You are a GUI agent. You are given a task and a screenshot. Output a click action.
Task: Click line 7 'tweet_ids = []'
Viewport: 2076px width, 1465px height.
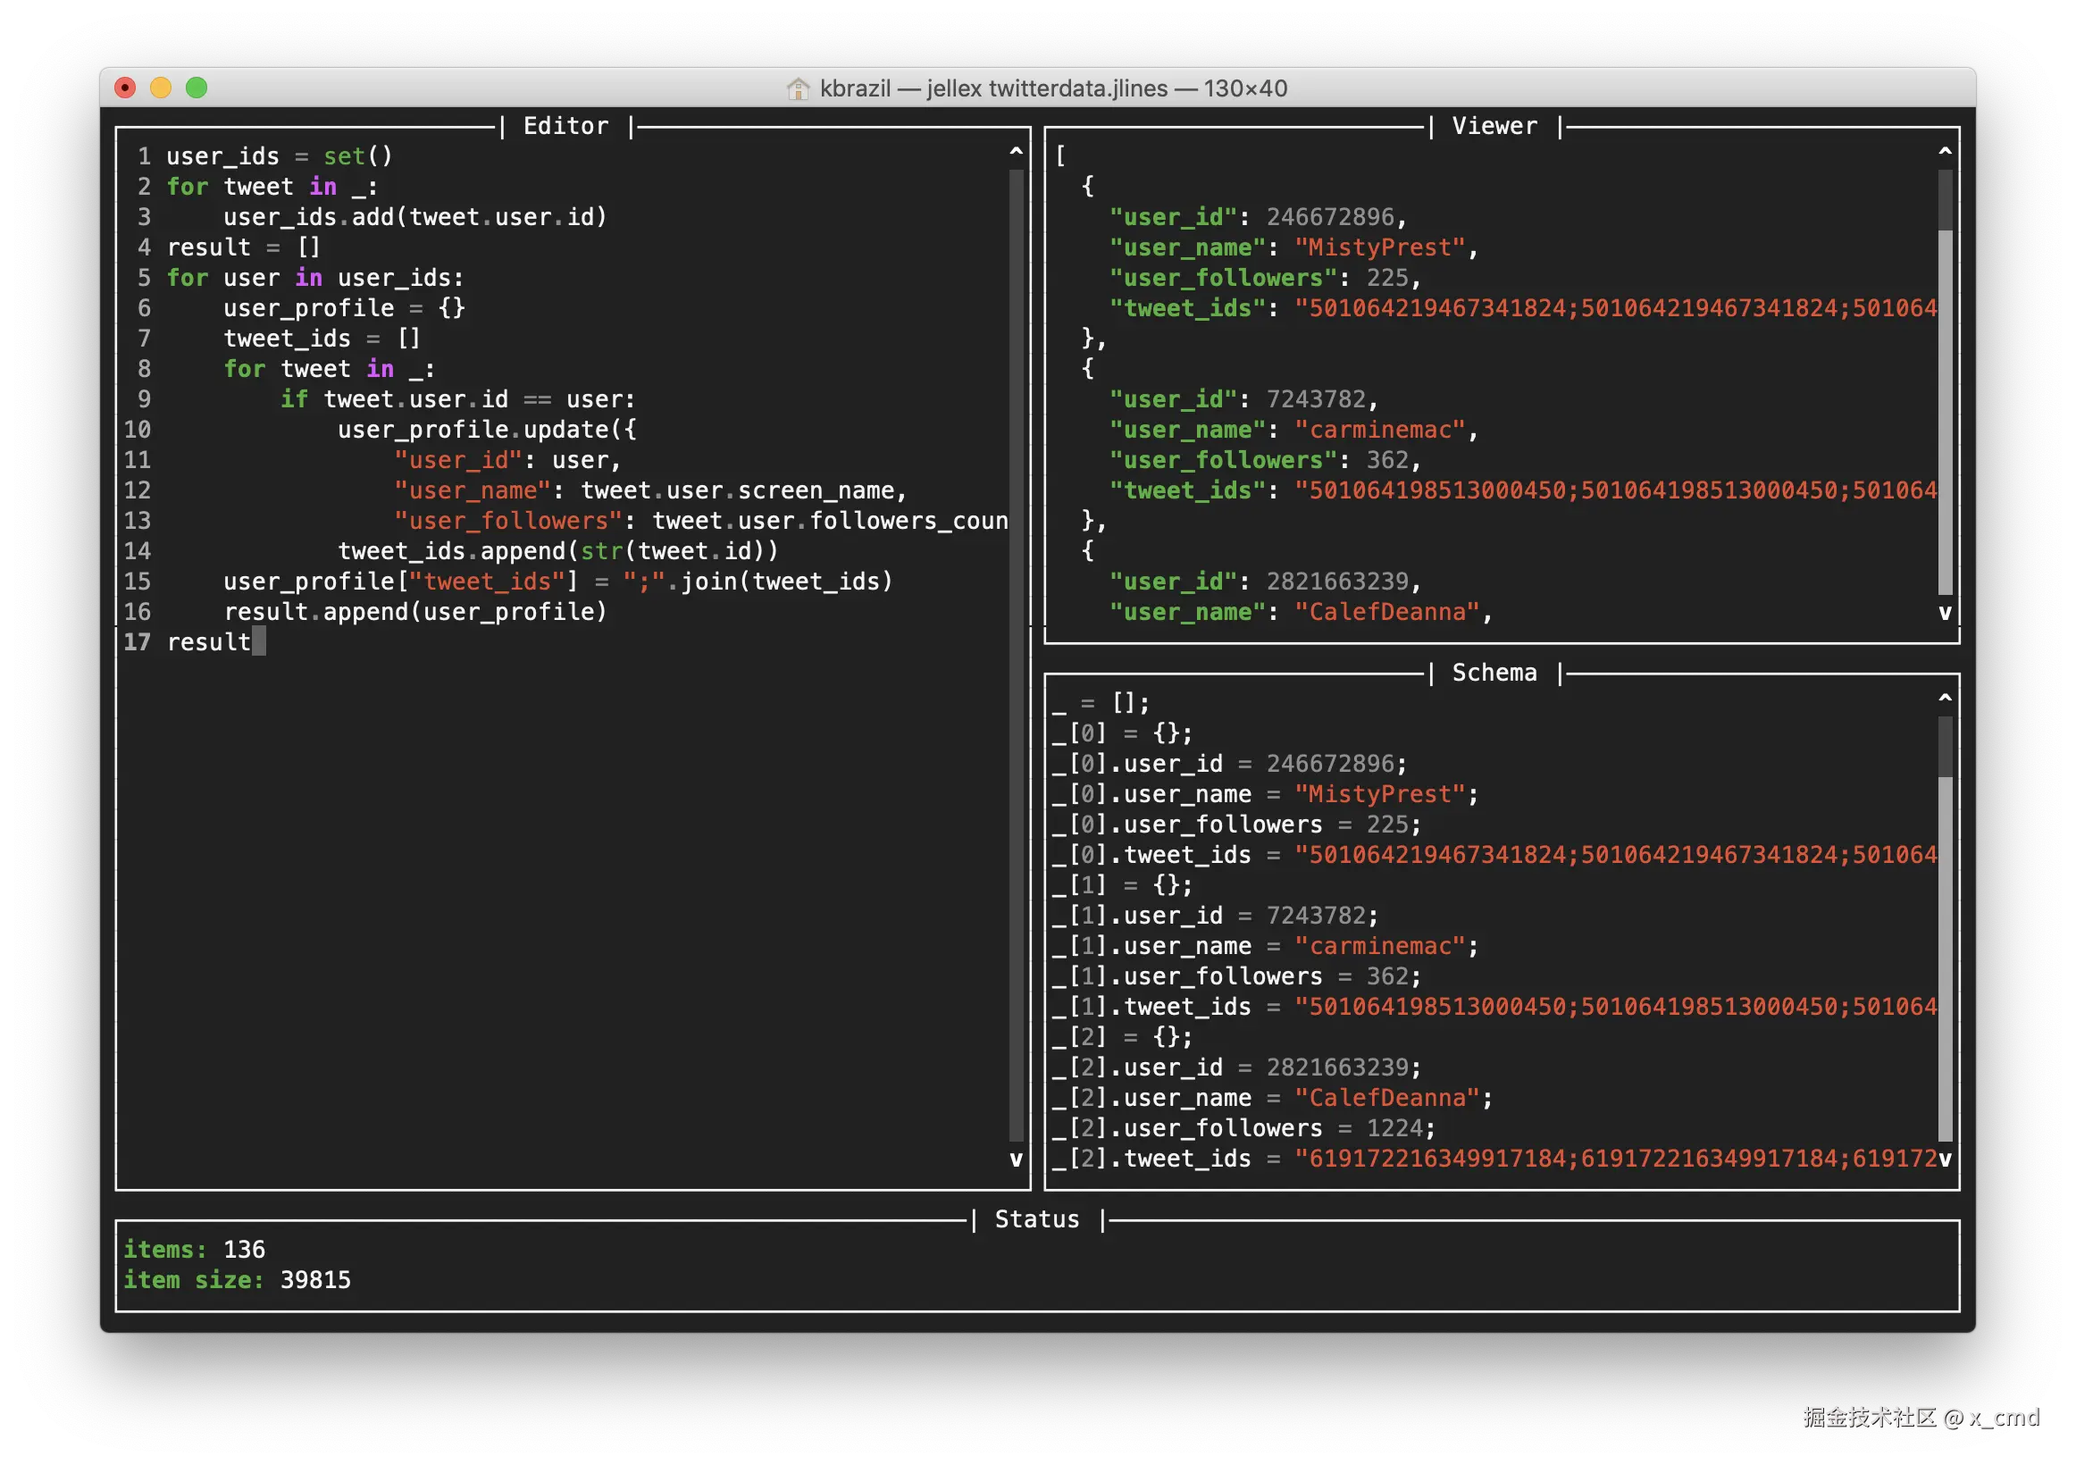click(x=322, y=339)
